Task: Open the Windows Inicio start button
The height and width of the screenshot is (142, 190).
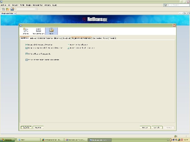Action: (7, 140)
